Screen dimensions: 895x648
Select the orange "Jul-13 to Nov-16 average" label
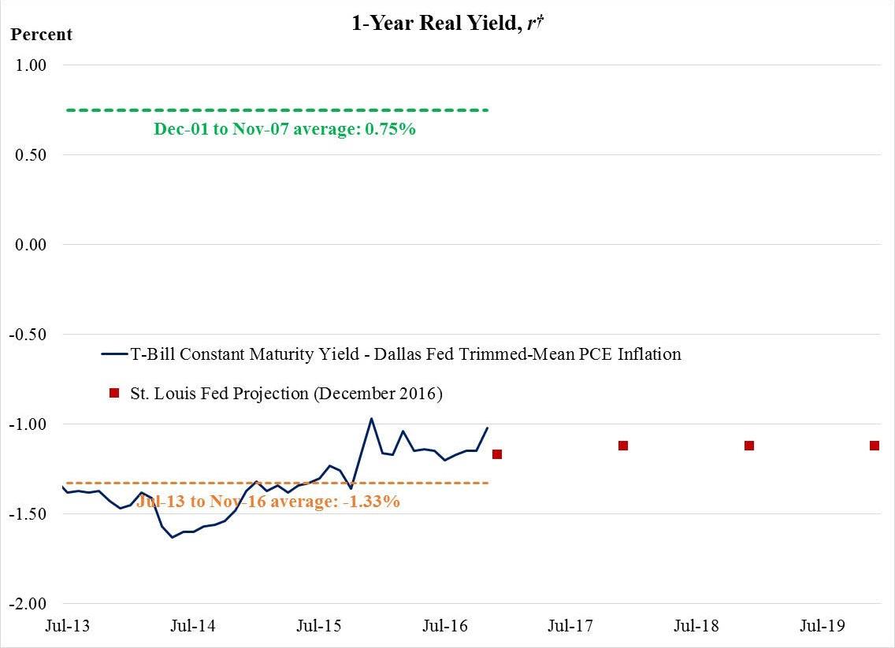pos(268,501)
